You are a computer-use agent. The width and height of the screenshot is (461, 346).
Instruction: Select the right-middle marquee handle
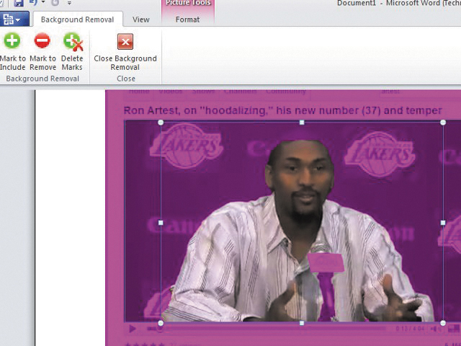(x=443, y=223)
